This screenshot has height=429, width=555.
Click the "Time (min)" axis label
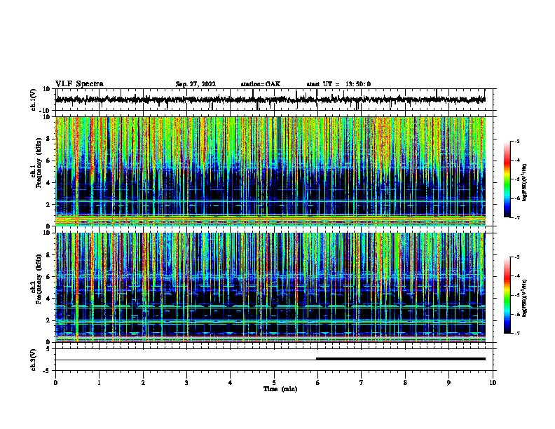(x=280, y=389)
